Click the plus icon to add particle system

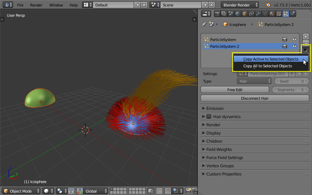pyautogui.click(x=306, y=37)
